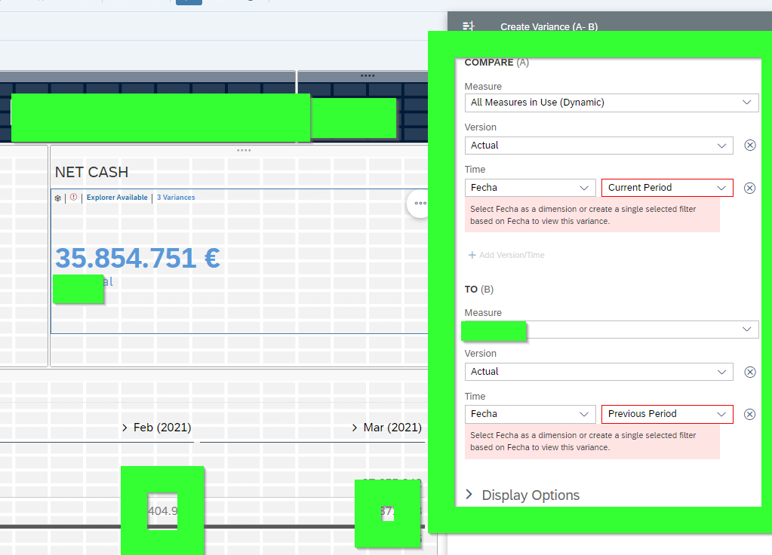Expand the Feb (2021) column

(x=125, y=428)
